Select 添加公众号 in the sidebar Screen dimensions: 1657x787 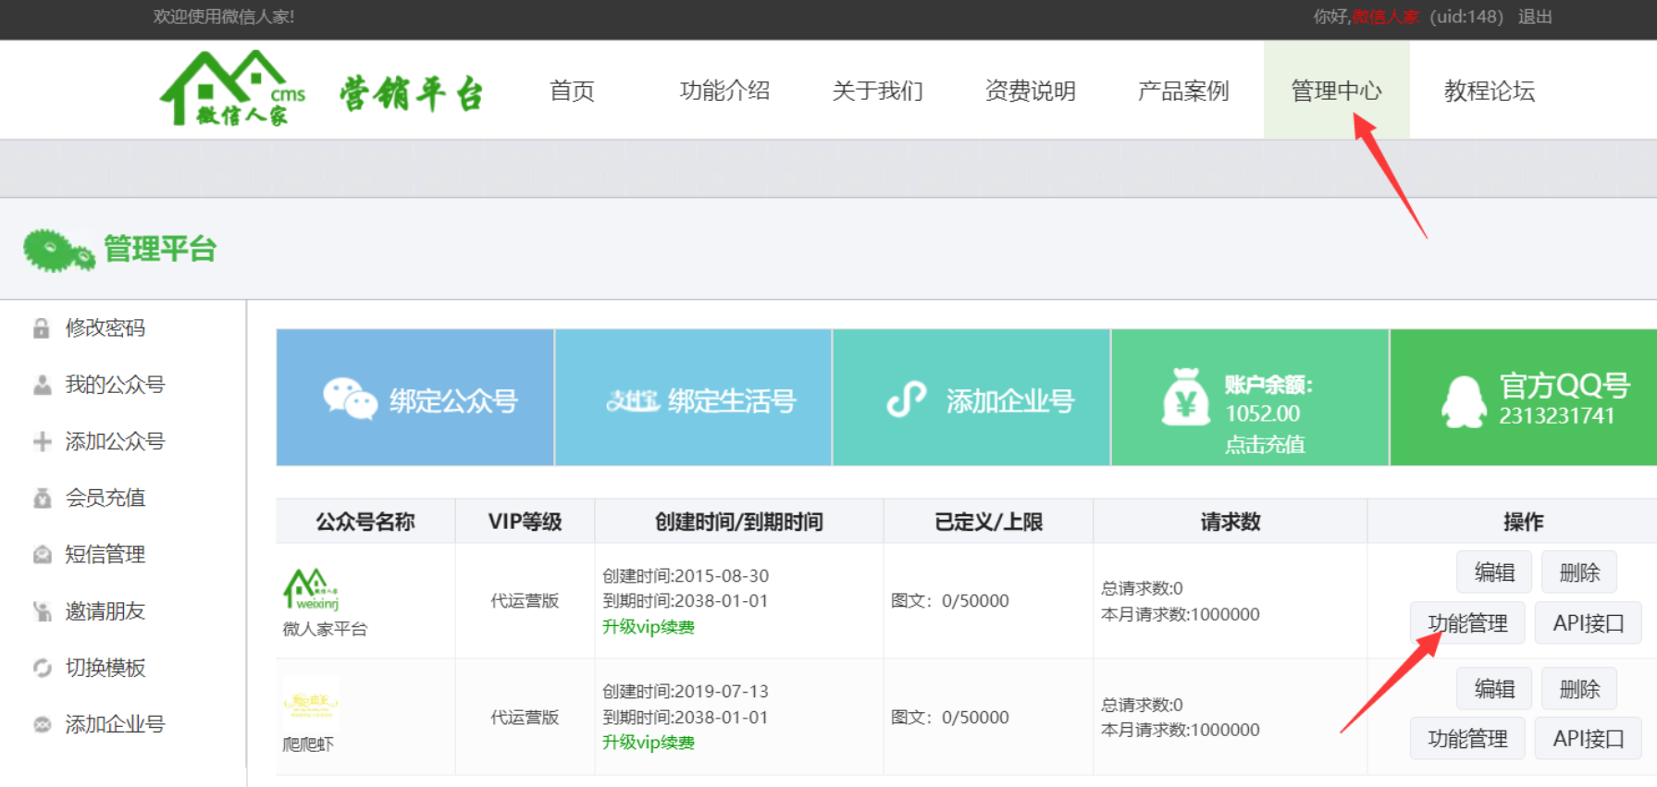[x=115, y=441]
